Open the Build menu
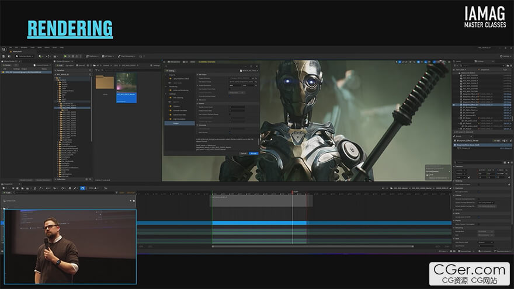 (x=40, y=47)
